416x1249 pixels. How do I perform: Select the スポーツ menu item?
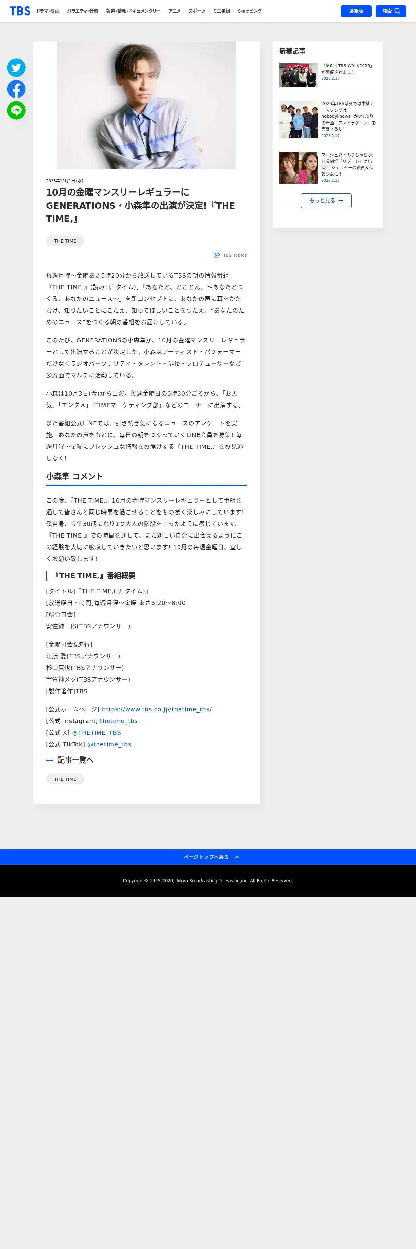[x=197, y=11]
